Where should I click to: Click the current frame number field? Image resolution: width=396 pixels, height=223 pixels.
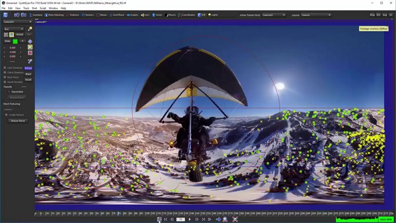pos(181,219)
